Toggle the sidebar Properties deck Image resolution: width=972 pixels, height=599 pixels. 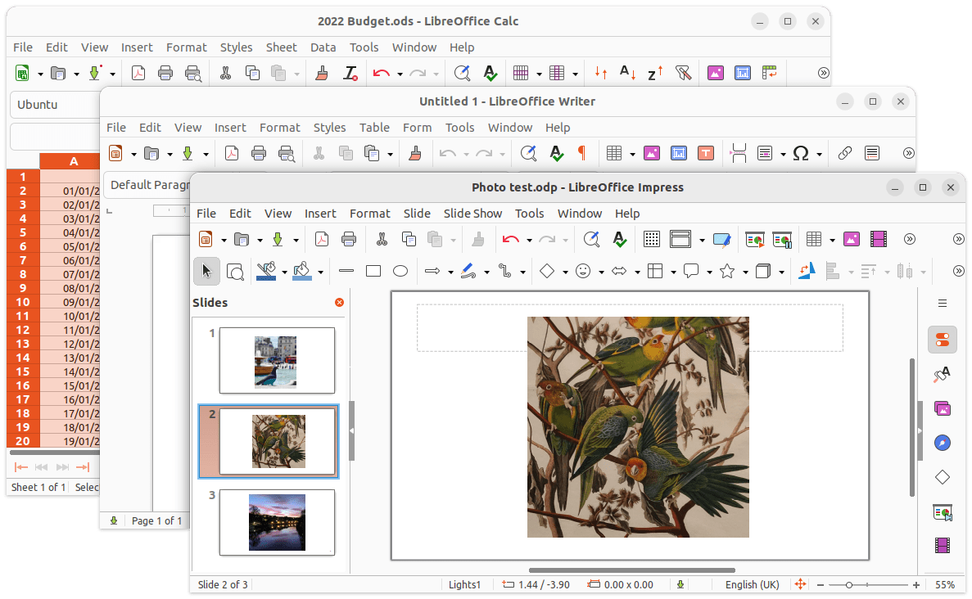point(942,339)
